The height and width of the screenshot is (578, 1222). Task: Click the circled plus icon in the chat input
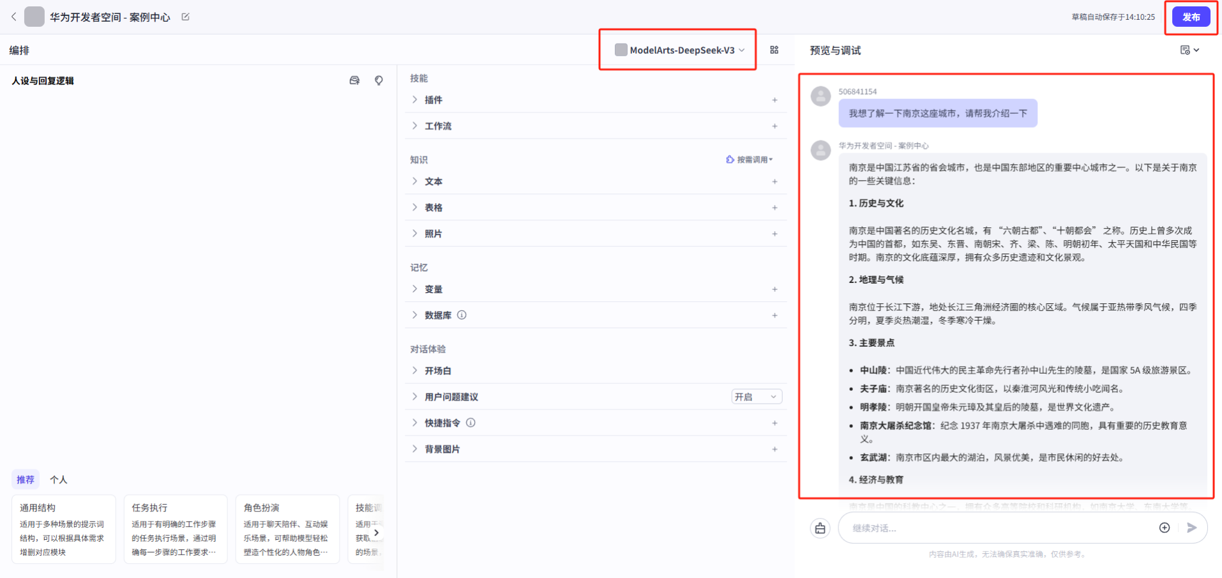pos(1165,528)
